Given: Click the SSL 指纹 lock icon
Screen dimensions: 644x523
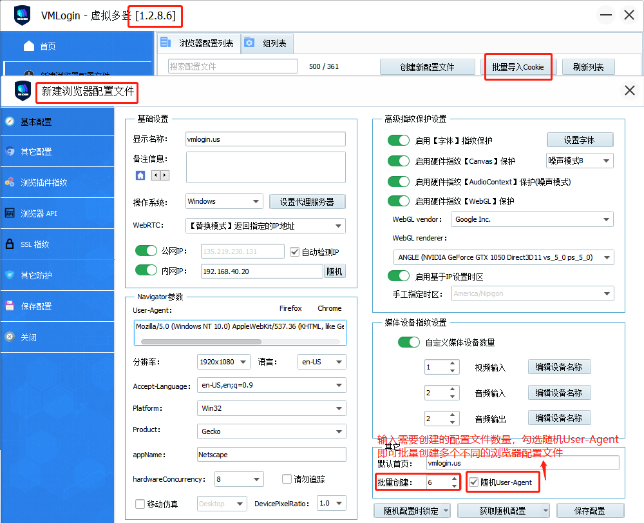Looking at the screenshot, I should 10,244.
